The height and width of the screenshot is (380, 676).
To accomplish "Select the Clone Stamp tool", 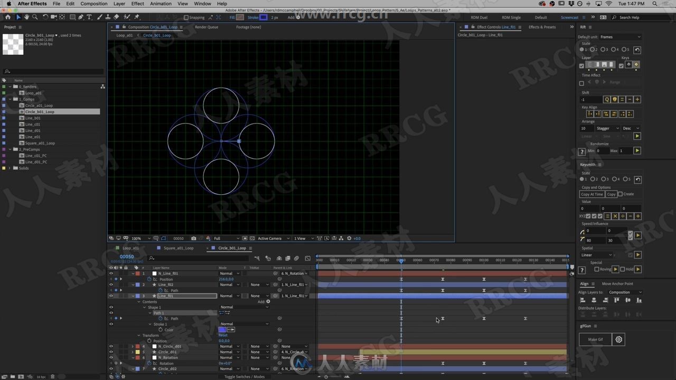I will (x=108, y=17).
